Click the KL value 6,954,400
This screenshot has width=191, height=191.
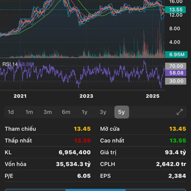coord(75,152)
